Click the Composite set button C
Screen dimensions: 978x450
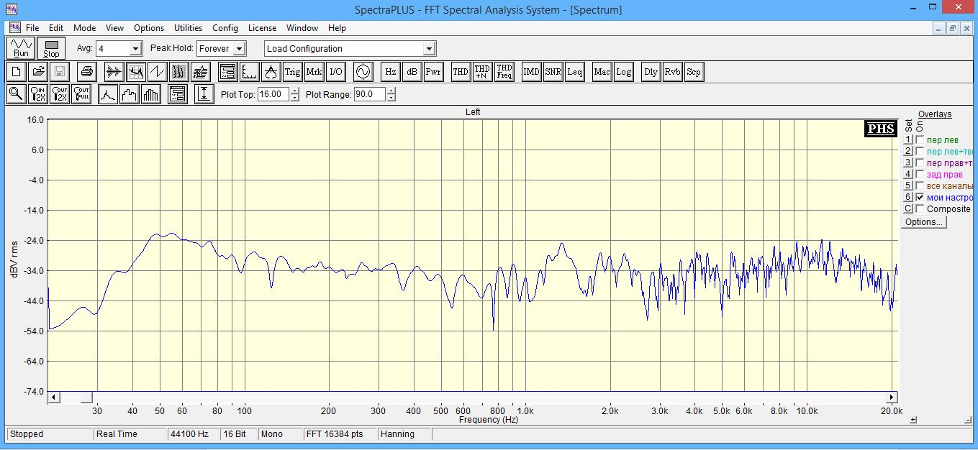click(908, 209)
